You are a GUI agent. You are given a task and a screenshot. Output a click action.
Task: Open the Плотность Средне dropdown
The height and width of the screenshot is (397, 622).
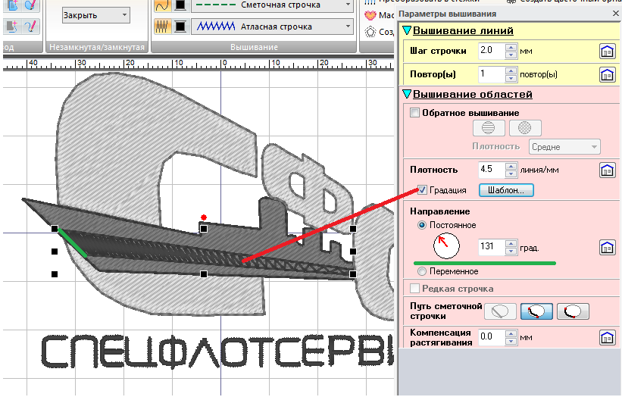coord(564,147)
